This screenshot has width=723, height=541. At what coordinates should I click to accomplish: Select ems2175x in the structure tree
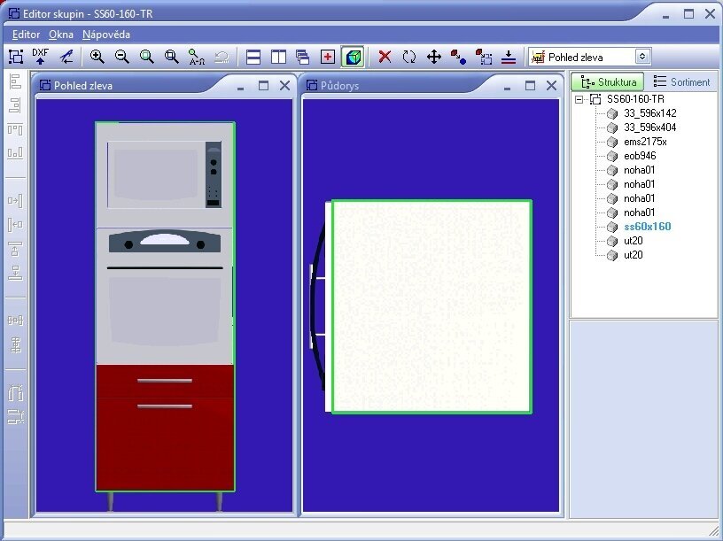point(644,142)
